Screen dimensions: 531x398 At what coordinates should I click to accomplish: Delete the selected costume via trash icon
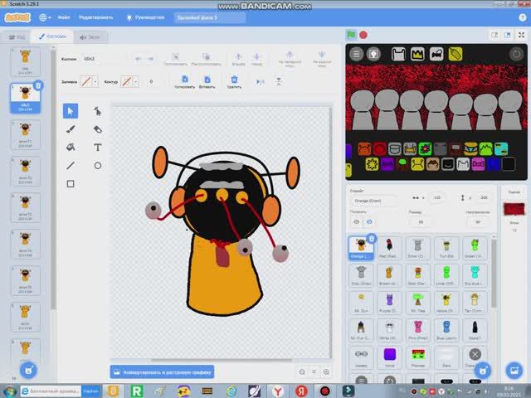39,85
